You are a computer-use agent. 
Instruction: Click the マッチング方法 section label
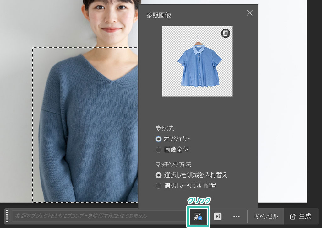[173, 164]
